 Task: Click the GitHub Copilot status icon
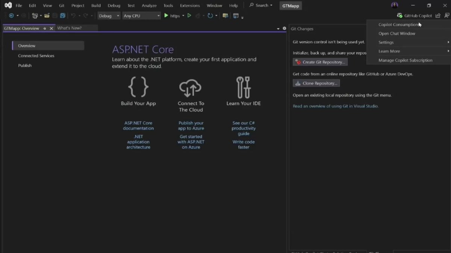(400, 16)
